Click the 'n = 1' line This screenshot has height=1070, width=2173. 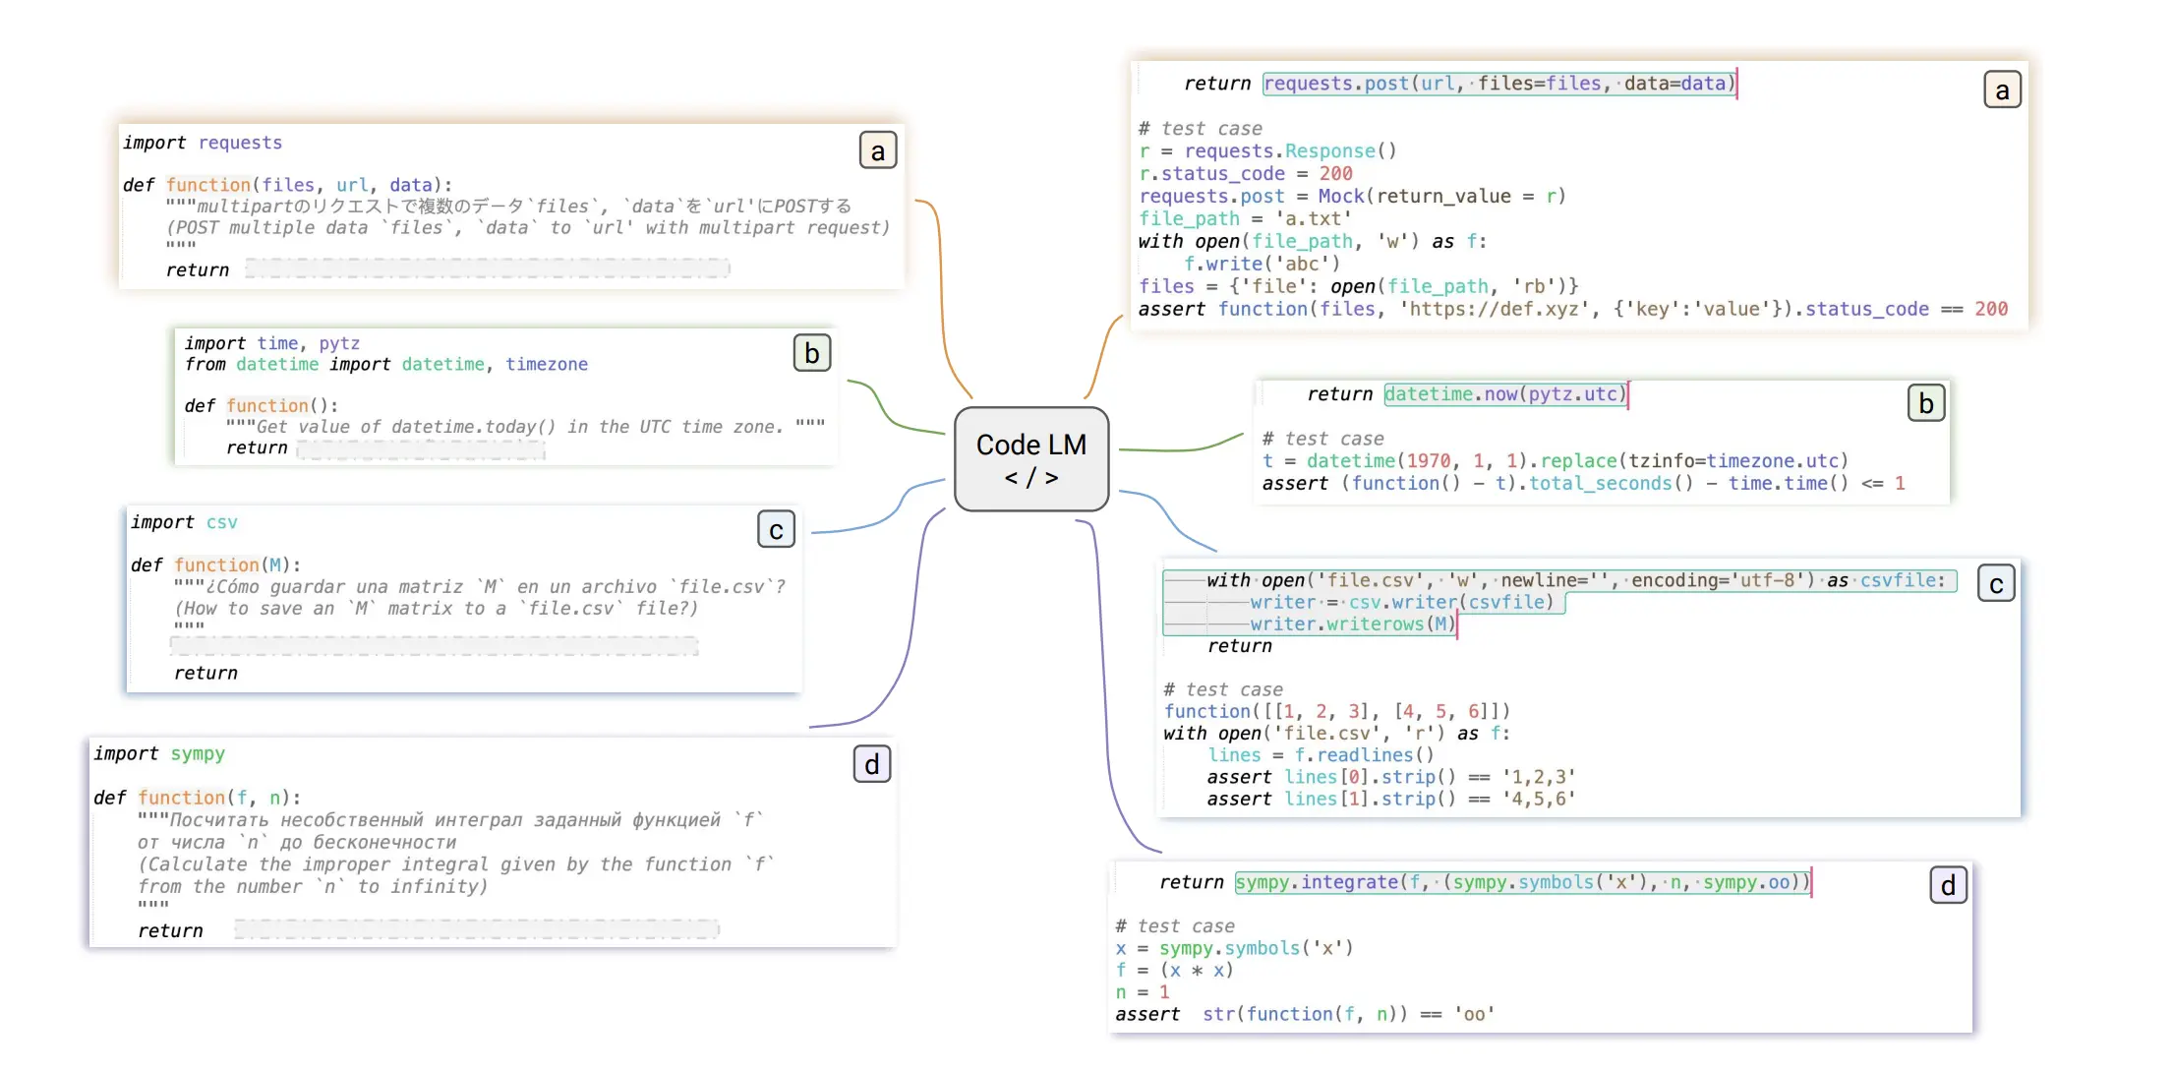[x=1143, y=991]
